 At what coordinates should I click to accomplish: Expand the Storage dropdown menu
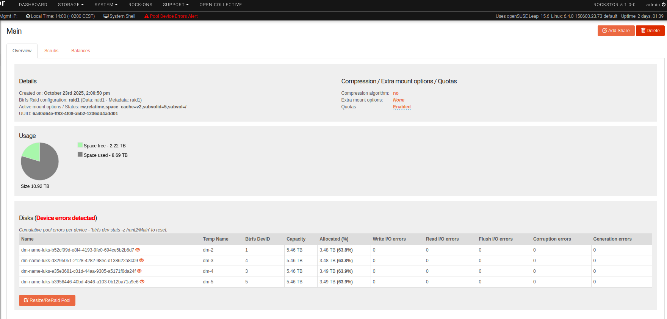tap(71, 5)
